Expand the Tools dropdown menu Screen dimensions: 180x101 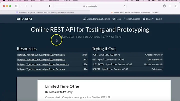[148, 19]
